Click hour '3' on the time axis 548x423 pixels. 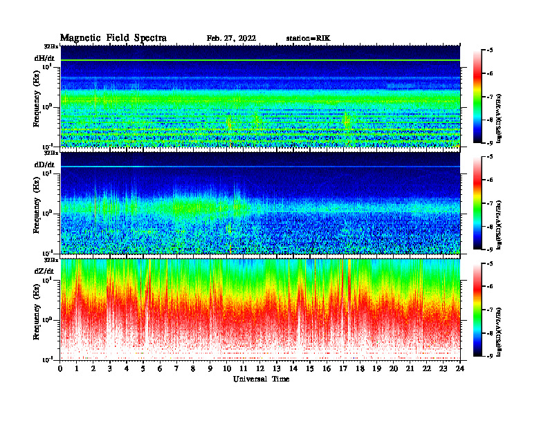point(110,368)
